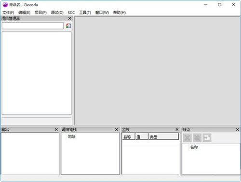Click the 名称 column header in watch panel
This screenshot has width=241, height=182.
[128, 137]
